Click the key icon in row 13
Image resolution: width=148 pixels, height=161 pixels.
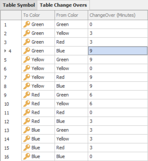point(27,130)
